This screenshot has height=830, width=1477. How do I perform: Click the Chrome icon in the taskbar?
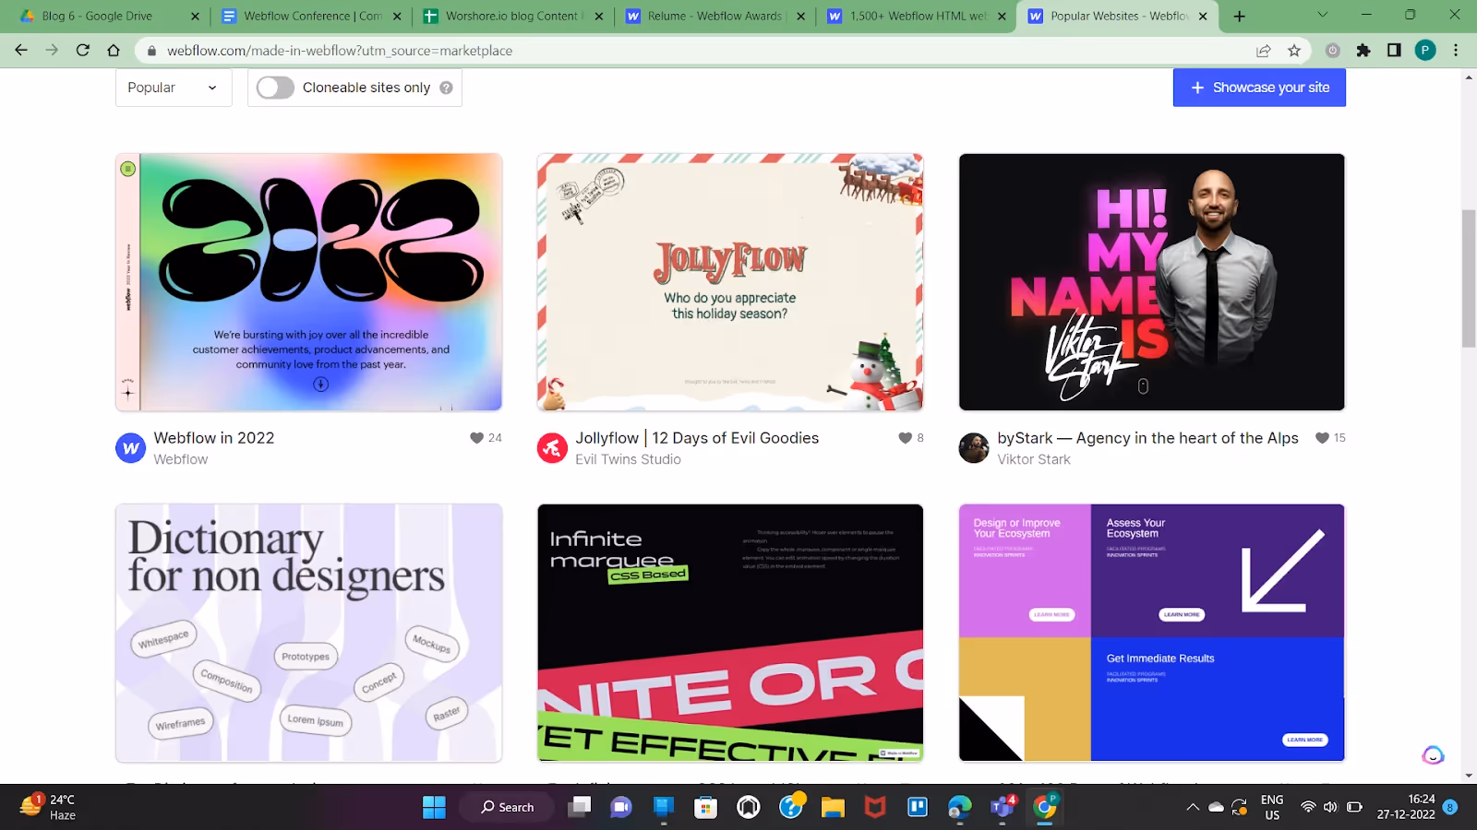[x=1045, y=807]
